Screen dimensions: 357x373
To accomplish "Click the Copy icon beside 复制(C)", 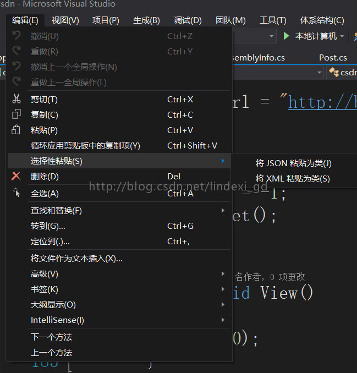I will click(x=17, y=114).
